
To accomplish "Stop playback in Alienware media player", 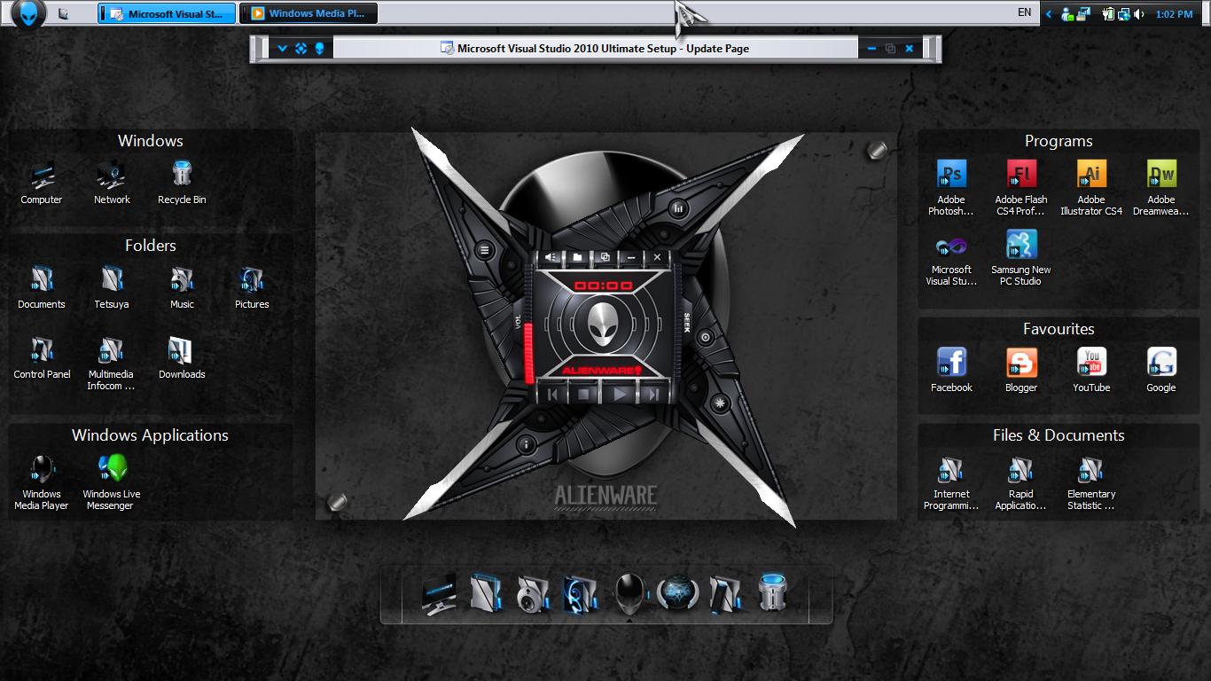I will pos(584,394).
